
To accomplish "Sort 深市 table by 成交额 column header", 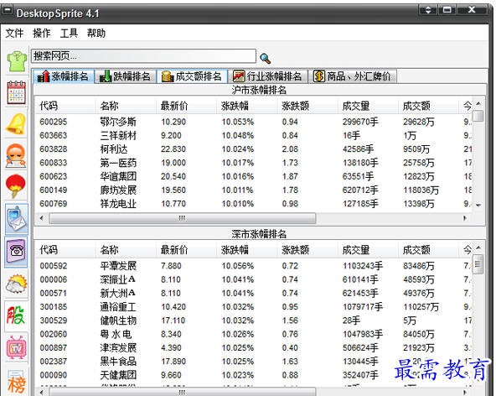I will coord(428,250).
